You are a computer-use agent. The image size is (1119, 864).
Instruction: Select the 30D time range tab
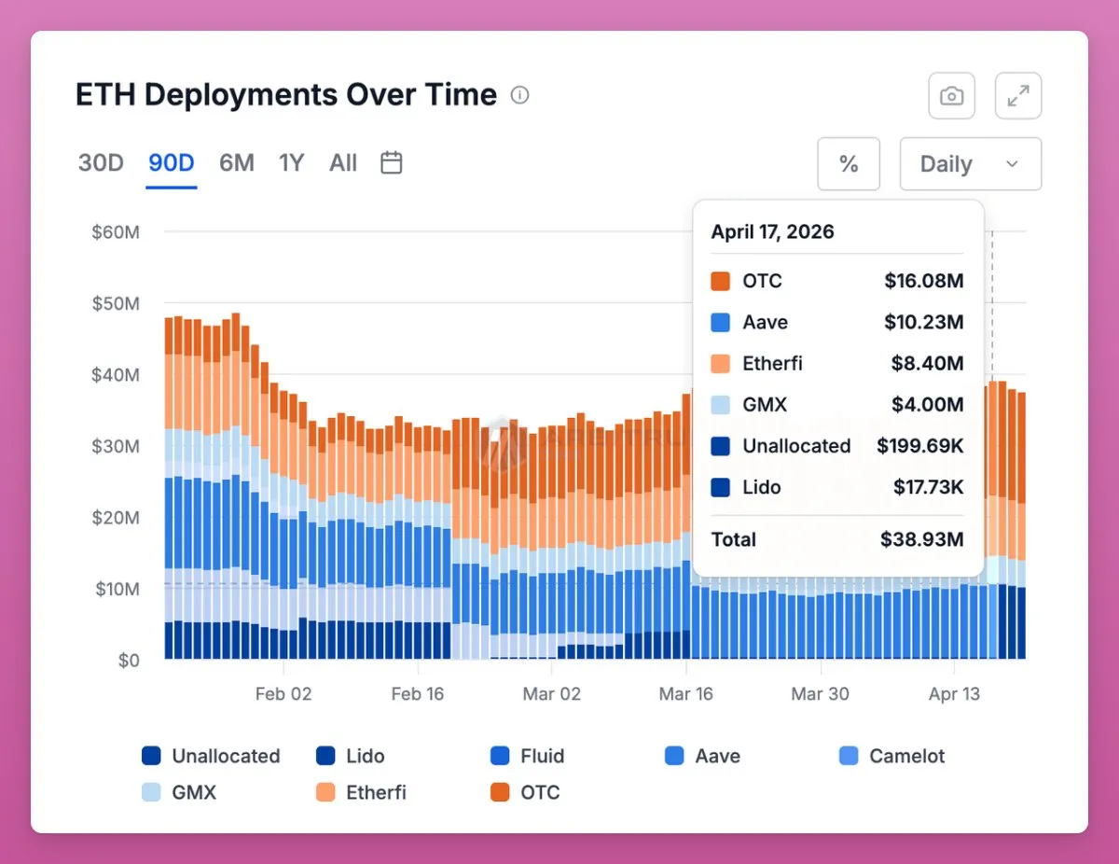click(x=101, y=163)
